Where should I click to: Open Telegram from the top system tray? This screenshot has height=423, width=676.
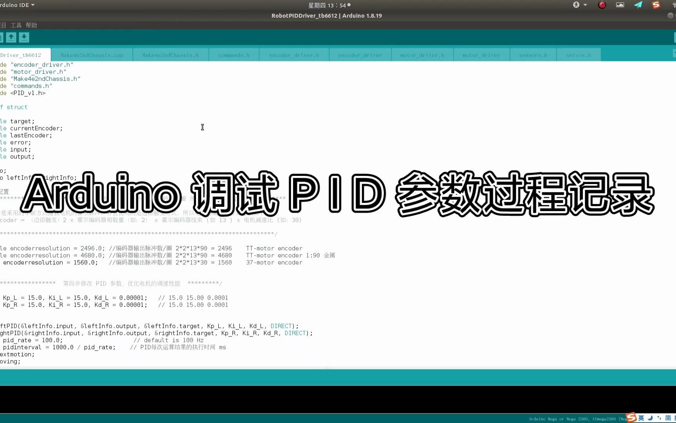pyautogui.click(x=638, y=5)
